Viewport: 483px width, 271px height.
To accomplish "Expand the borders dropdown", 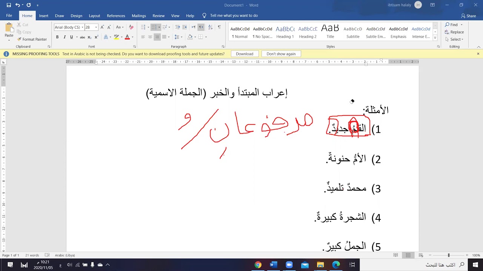I will click(x=206, y=37).
